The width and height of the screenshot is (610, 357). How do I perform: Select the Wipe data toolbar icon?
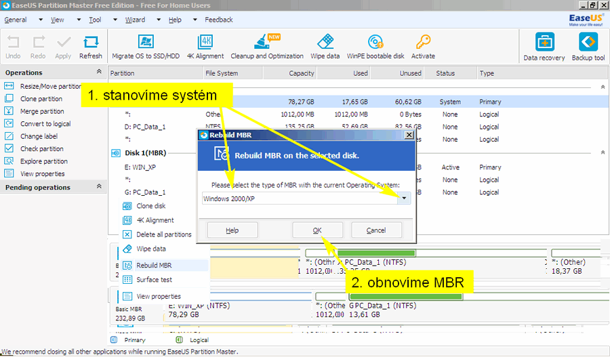[325, 43]
